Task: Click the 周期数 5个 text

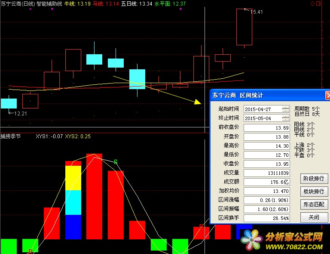Action: 307,109
